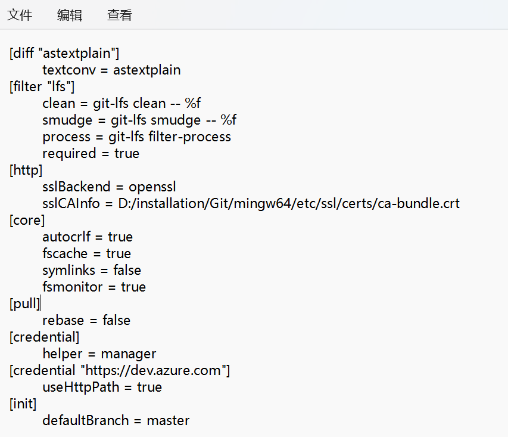This screenshot has height=437, width=508.
Task: Click the smudge = git-lfs smudge line
Action: coord(139,120)
